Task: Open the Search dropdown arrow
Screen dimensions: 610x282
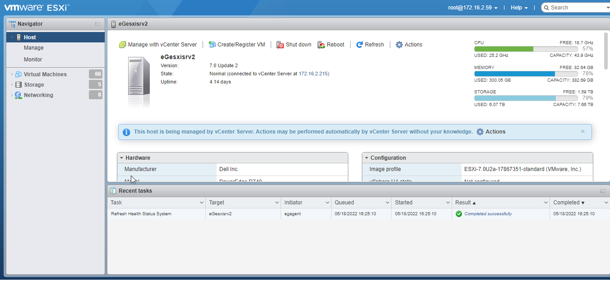Action: 607,8
